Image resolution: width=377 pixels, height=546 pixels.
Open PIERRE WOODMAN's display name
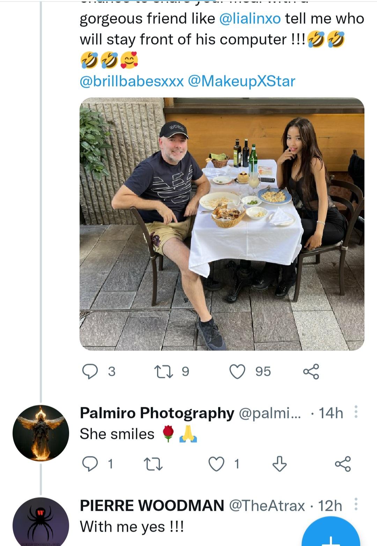pos(152,506)
